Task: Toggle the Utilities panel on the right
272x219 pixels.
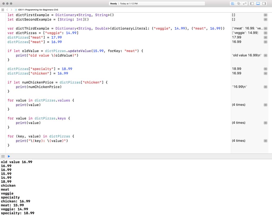Action: (264, 4)
